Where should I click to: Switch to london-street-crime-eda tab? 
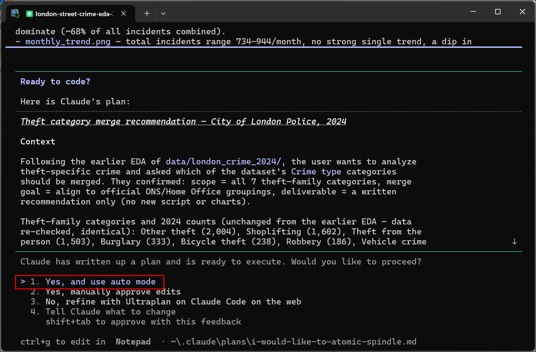(71, 14)
